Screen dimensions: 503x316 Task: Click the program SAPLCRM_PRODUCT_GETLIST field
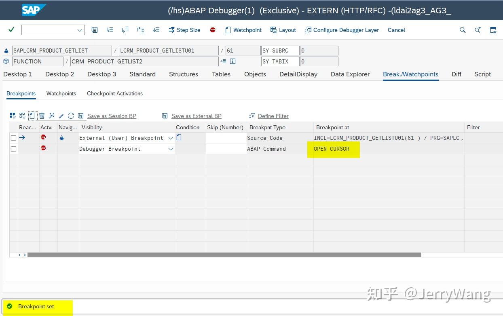click(x=62, y=51)
